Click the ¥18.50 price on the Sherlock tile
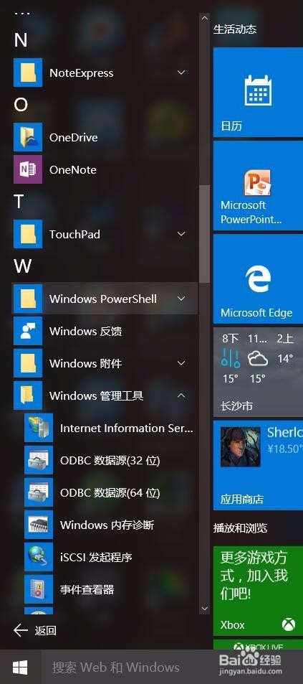 285,449
